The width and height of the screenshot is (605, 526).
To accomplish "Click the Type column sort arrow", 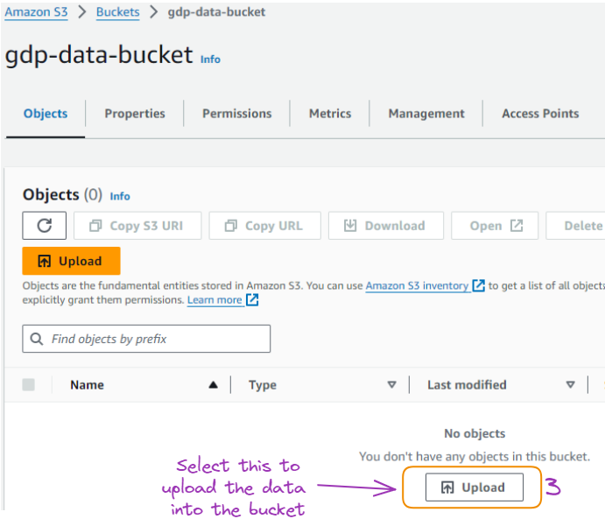I will pyautogui.click(x=391, y=385).
